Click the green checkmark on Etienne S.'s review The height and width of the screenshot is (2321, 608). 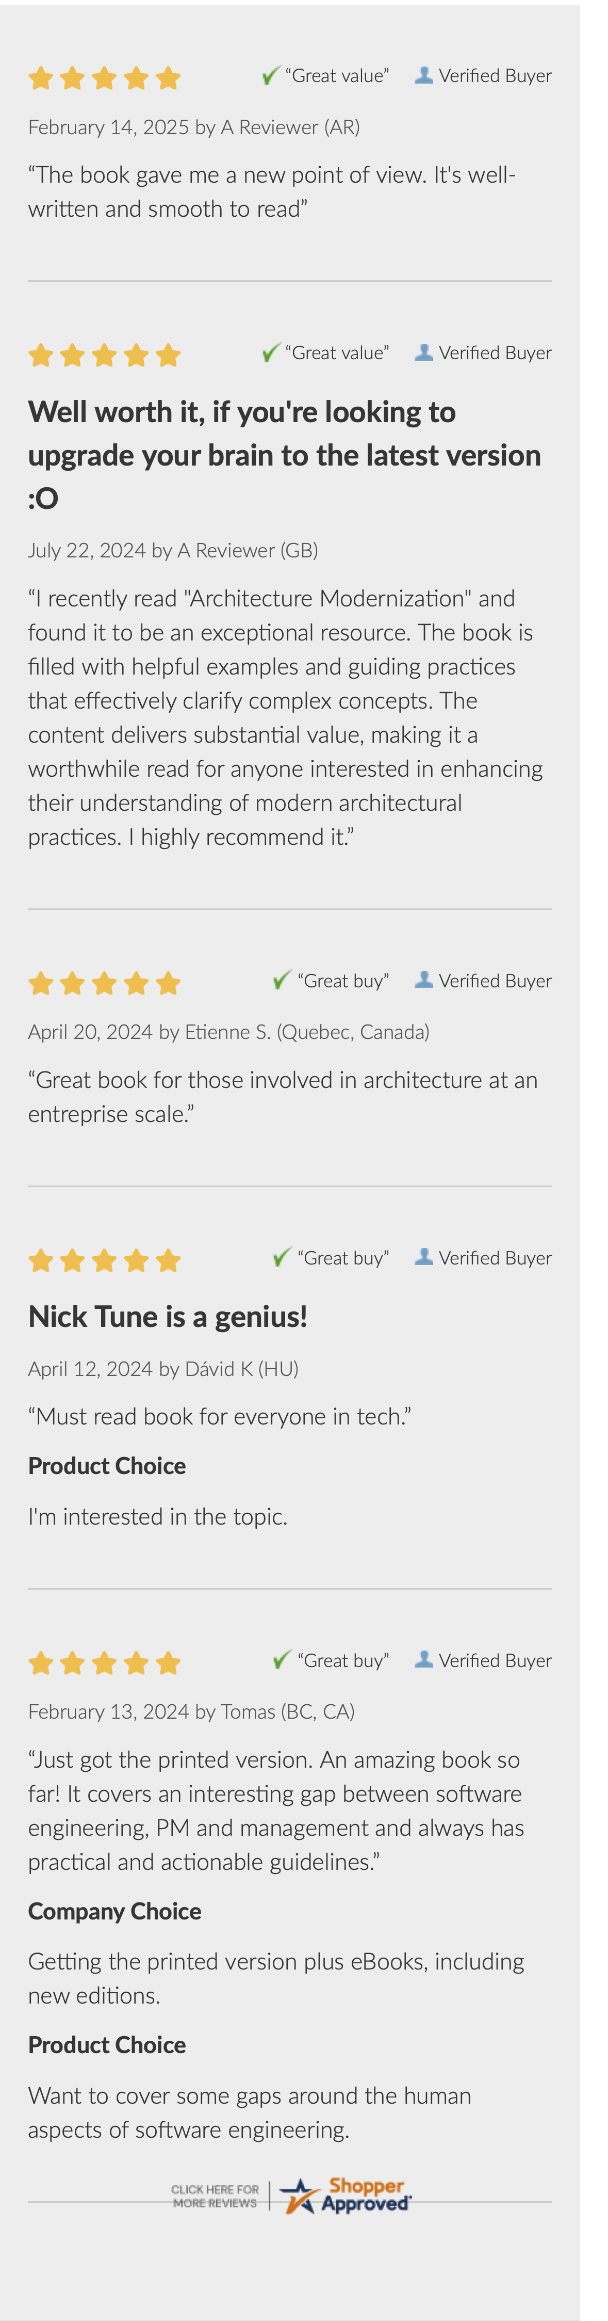[x=282, y=980]
